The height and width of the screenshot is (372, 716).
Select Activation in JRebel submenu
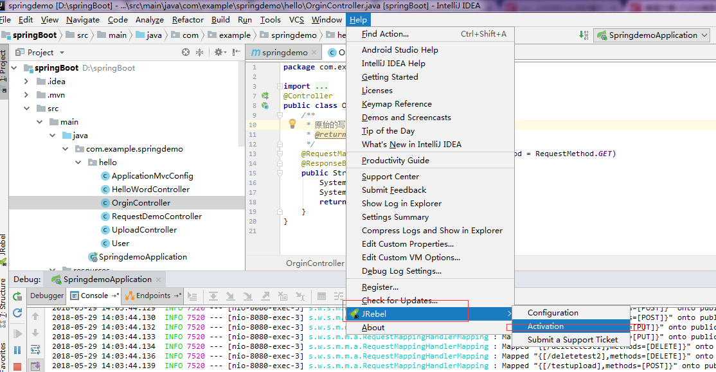[571, 326]
